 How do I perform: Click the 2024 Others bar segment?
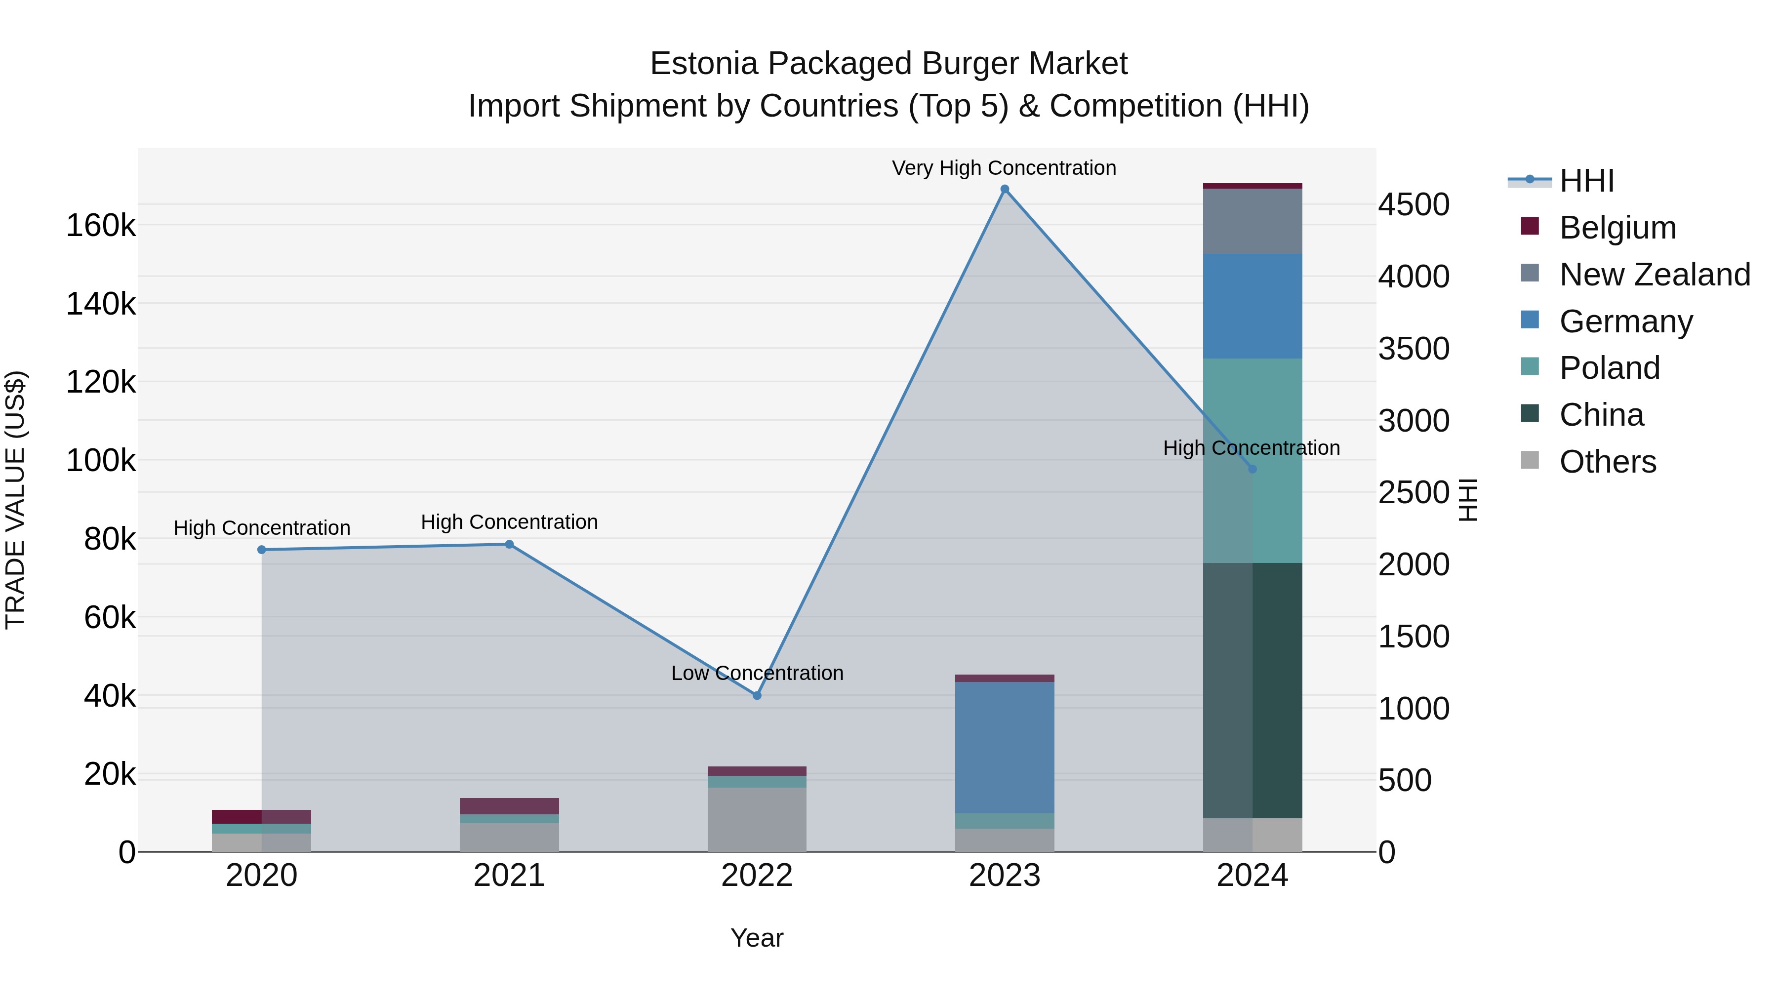pyautogui.click(x=1253, y=835)
